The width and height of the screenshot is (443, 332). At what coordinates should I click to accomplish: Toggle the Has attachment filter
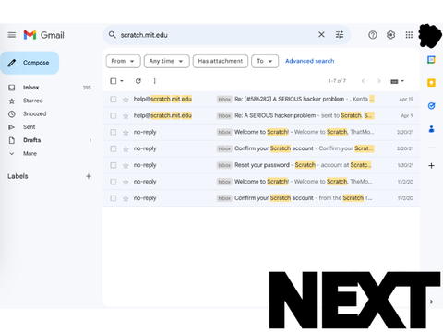[221, 61]
